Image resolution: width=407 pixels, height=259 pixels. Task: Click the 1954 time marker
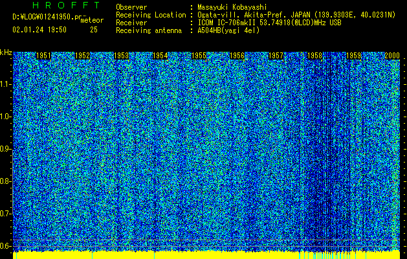(160, 56)
